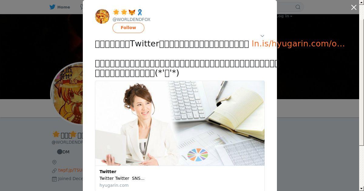The image size is (364, 191).
Task: Click the search magnifier icon
Action: 298,7
